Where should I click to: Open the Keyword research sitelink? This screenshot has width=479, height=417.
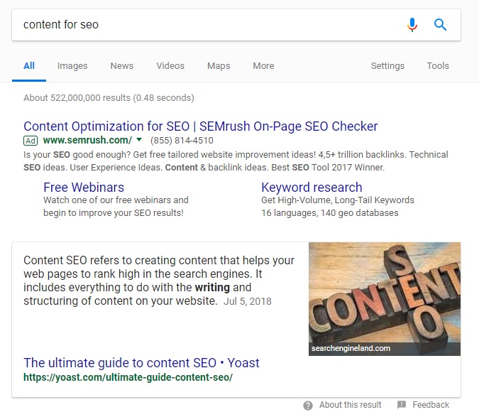click(x=312, y=187)
